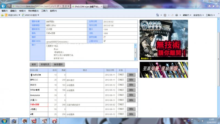
Task: Click the browser Forward arrow button
Action: point(9,6)
